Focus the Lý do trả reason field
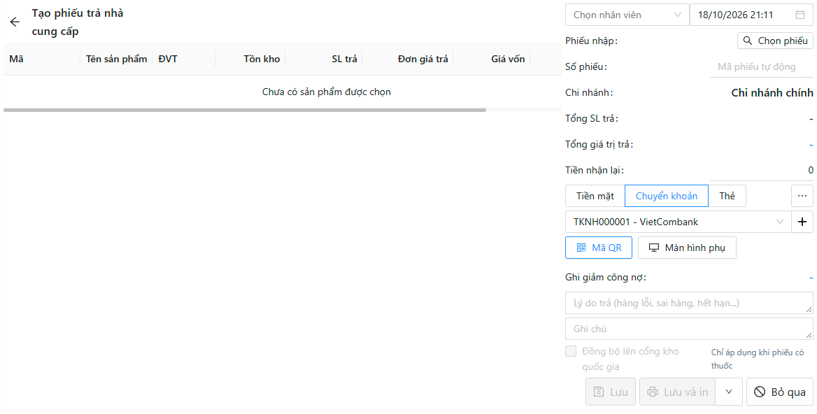 [689, 303]
